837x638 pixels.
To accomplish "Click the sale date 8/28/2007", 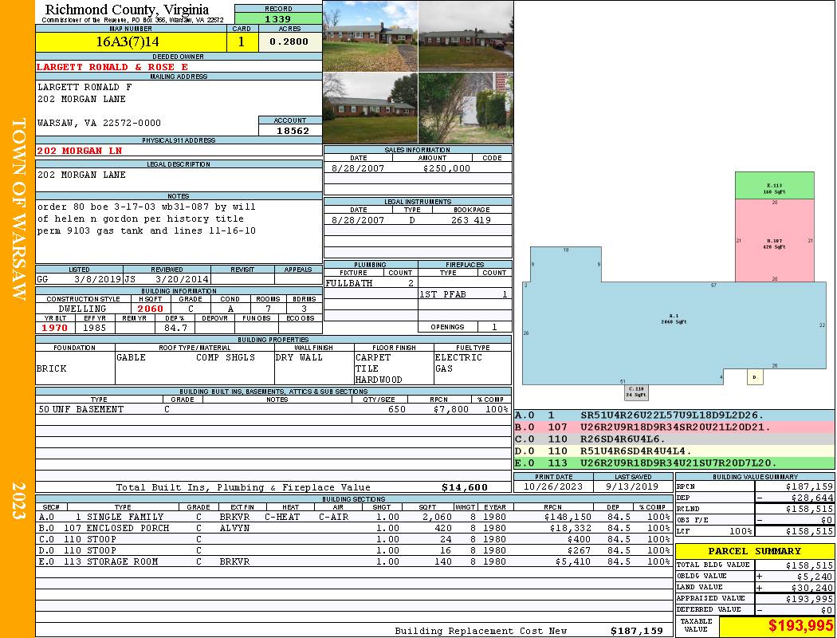I will tap(358, 168).
